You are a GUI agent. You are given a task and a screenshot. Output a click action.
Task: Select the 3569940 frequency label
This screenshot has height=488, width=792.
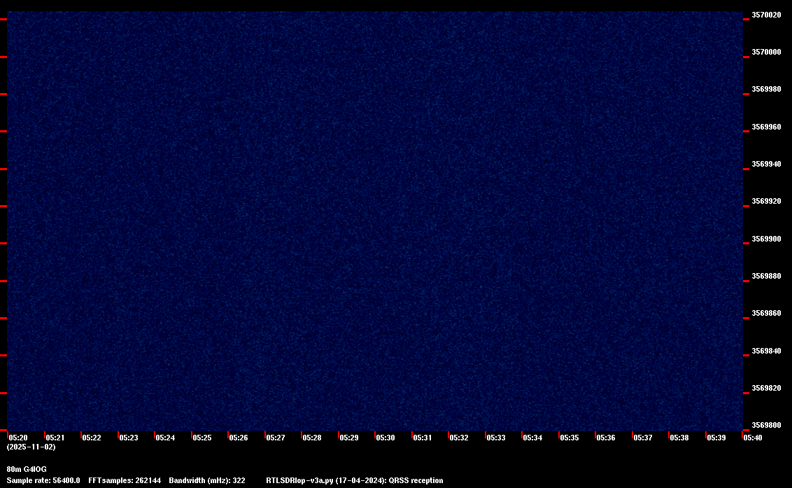tap(766, 164)
